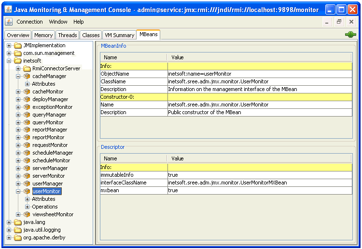This screenshot has width=362, height=249.
Task: Click the MBeanInfo Value column header
Action: tap(259, 57)
